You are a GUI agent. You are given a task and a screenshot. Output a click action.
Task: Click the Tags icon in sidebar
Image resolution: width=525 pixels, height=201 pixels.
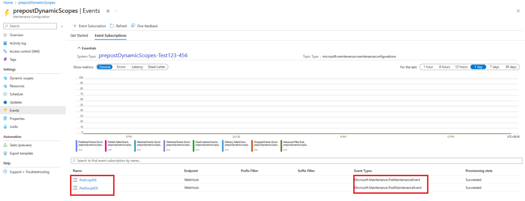(x=5, y=59)
